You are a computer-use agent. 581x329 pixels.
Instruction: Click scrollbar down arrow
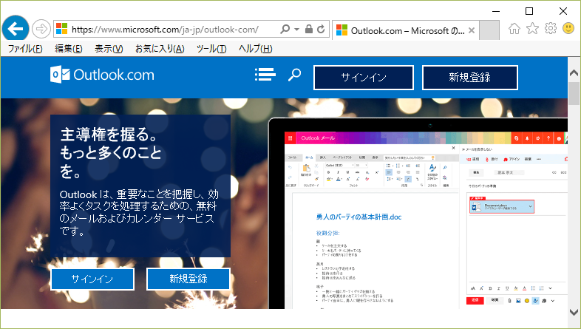[x=574, y=312]
